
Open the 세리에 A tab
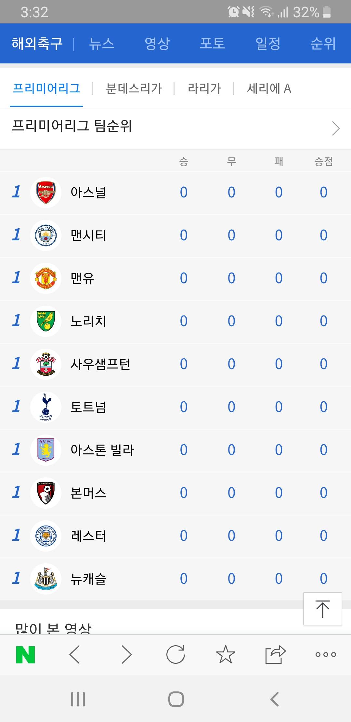coord(269,88)
